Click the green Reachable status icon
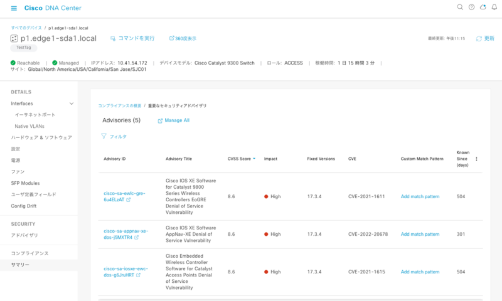Viewport: 502px width, 301px height. click(13, 63)
